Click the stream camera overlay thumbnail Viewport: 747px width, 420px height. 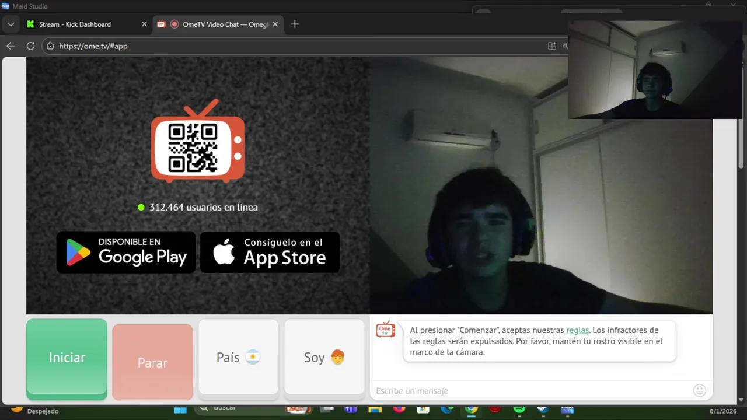pyautogui.click(x=655, y=70)
